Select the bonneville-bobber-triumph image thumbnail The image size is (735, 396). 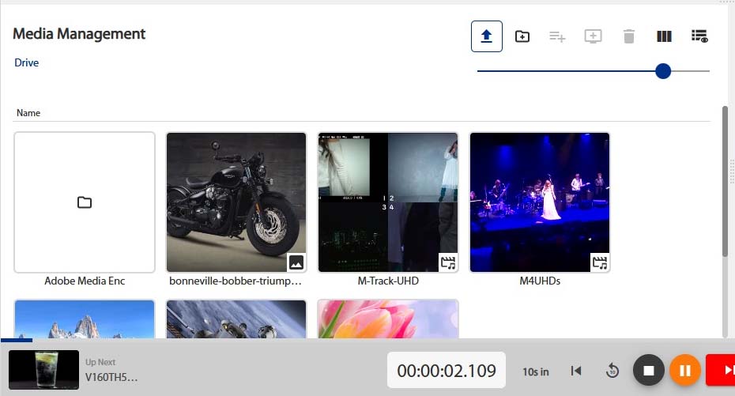[x=236, y=202]
